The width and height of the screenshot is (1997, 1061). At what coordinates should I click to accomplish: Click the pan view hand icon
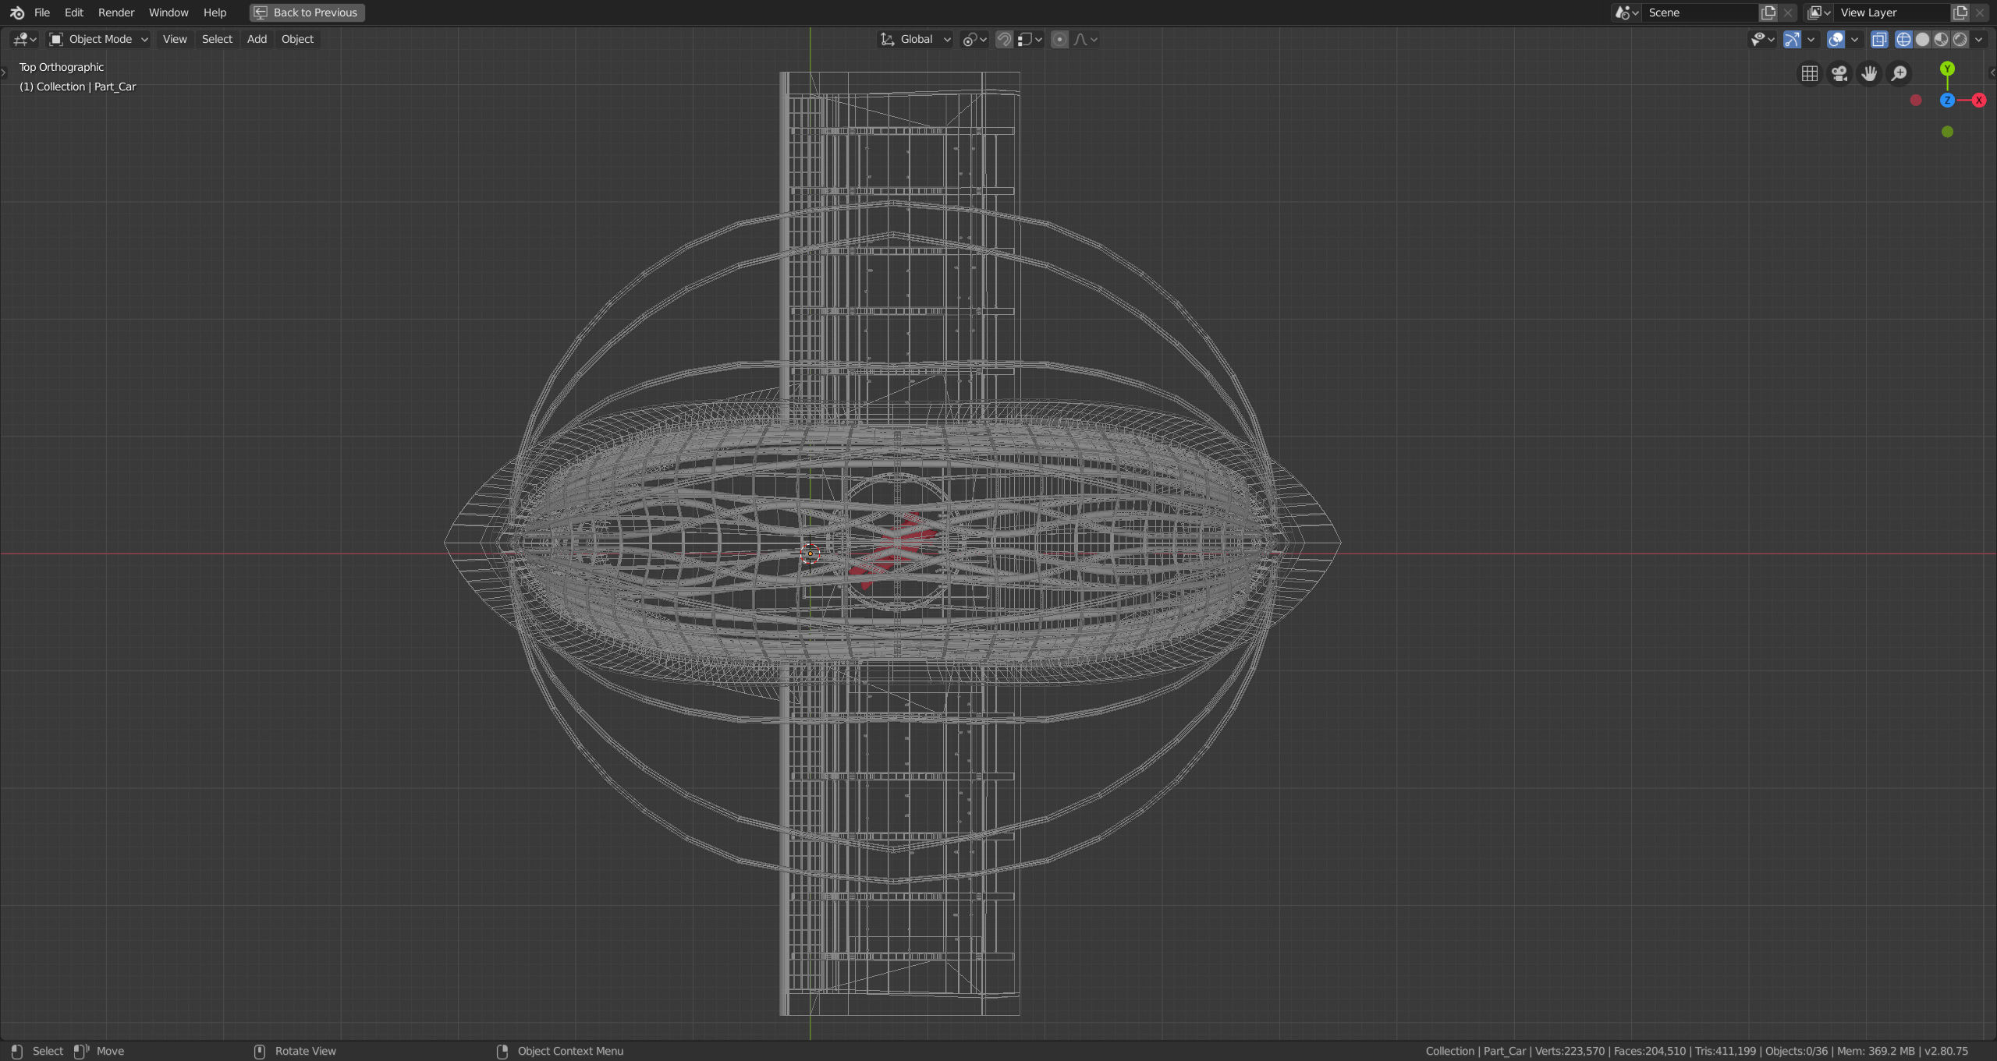click(x=1869, y=73)
